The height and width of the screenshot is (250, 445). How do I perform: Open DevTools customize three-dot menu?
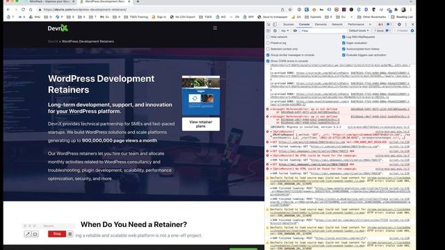[406, 24]
